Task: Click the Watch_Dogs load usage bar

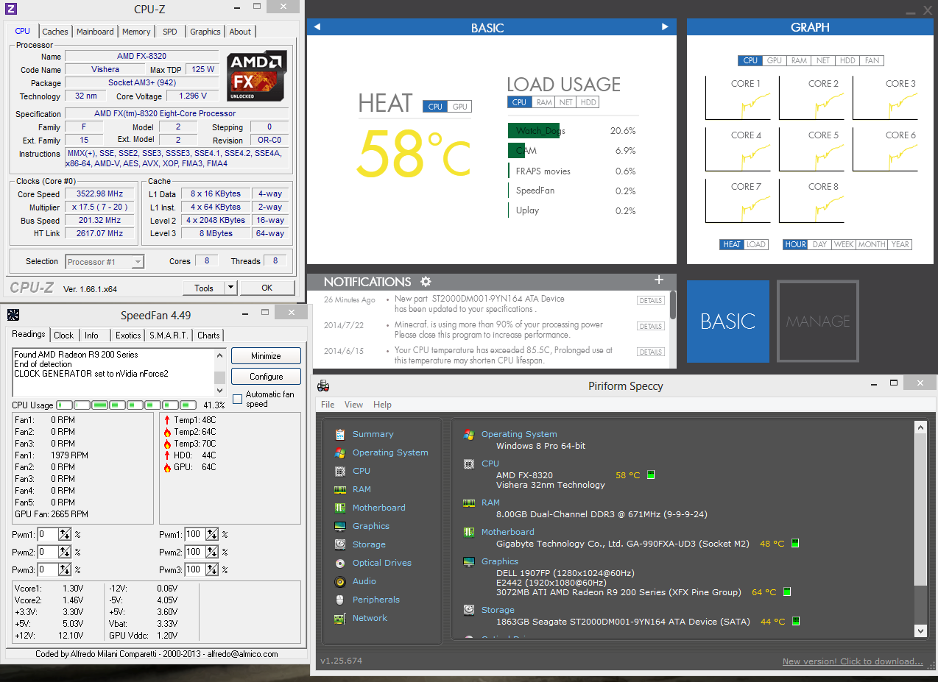Action: pyautogui.click(x=534, y=131)
